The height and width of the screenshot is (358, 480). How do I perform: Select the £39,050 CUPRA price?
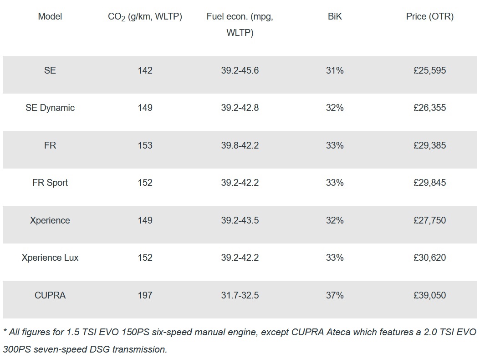(x=429, y=295)
